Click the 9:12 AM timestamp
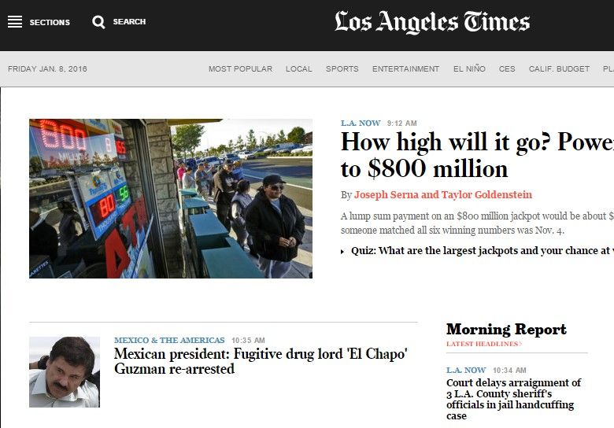 click(x=401, y=124)
